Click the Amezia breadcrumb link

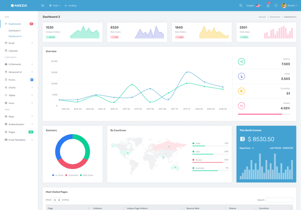[262, 17]
